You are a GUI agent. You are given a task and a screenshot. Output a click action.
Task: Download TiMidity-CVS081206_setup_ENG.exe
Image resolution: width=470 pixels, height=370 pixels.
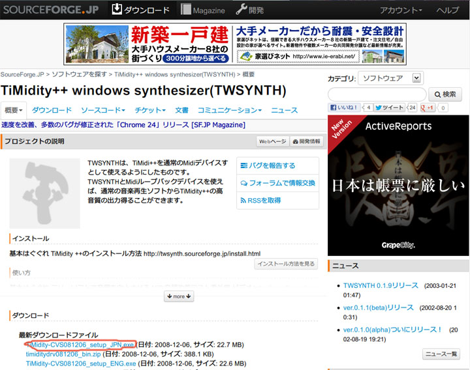tap(81, 363)
